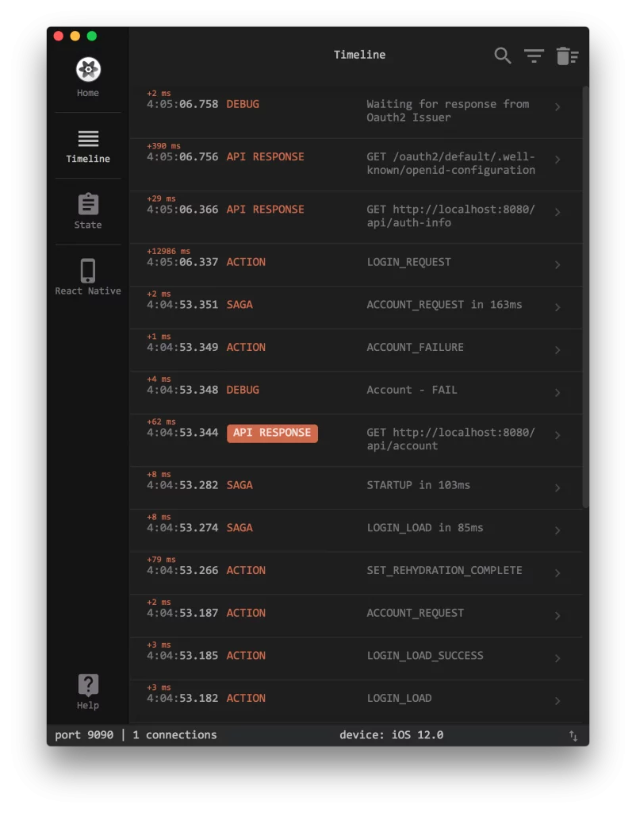This screenshot has height=813, width=636.
Task: Click the search magnifier icon
Action: tap(503, 56)
